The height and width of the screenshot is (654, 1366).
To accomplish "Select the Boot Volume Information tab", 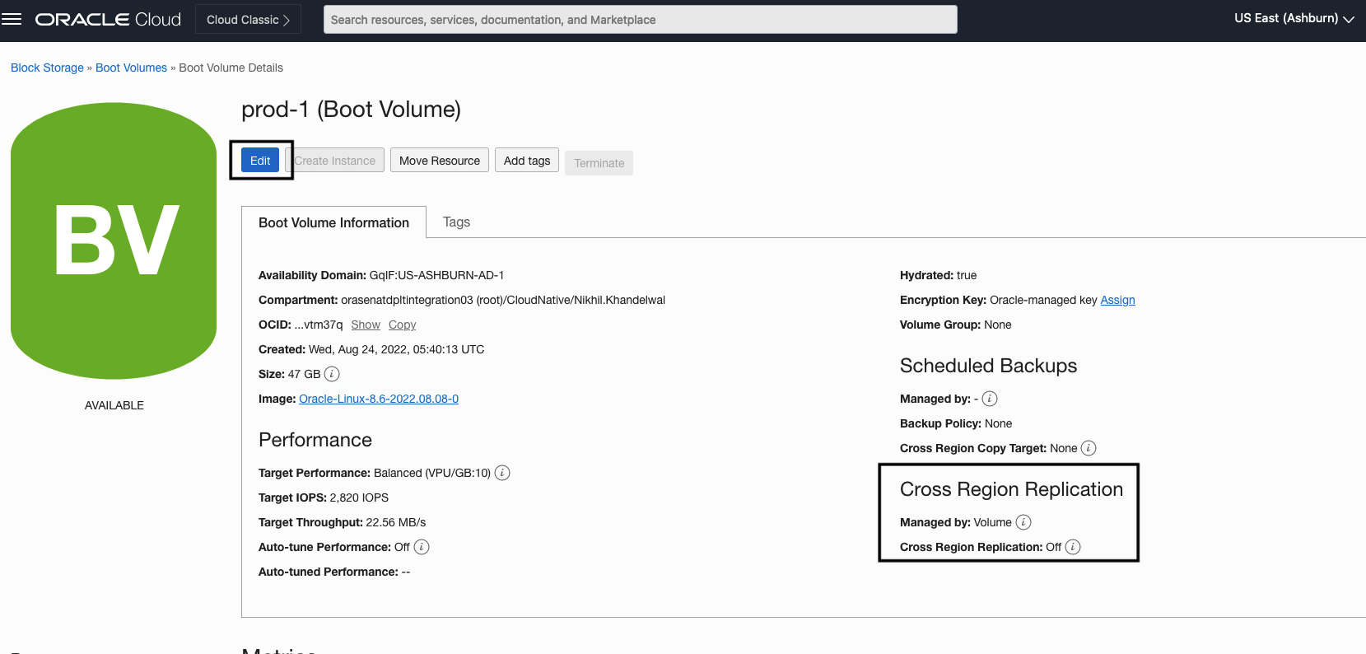I will (333, 222).
